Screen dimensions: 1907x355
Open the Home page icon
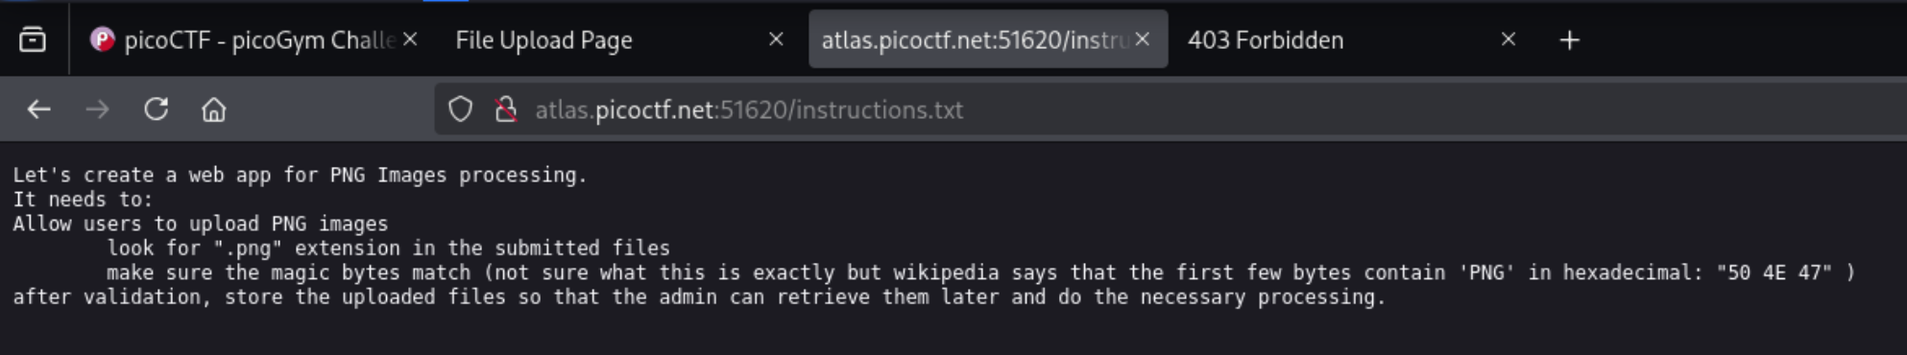pos(213,109)
